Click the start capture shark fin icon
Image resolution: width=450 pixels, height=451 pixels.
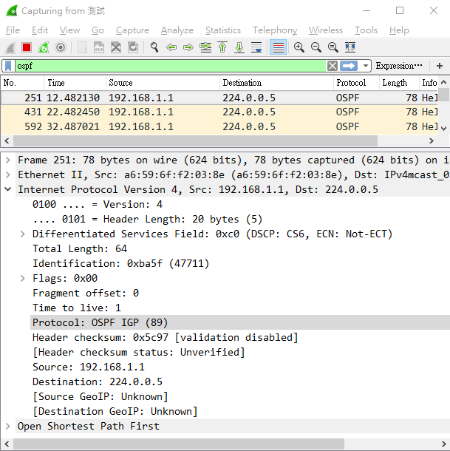coord(10,47)
